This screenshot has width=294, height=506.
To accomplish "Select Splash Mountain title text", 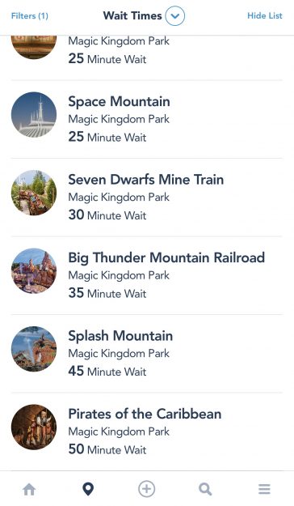I will coord(120,336).
